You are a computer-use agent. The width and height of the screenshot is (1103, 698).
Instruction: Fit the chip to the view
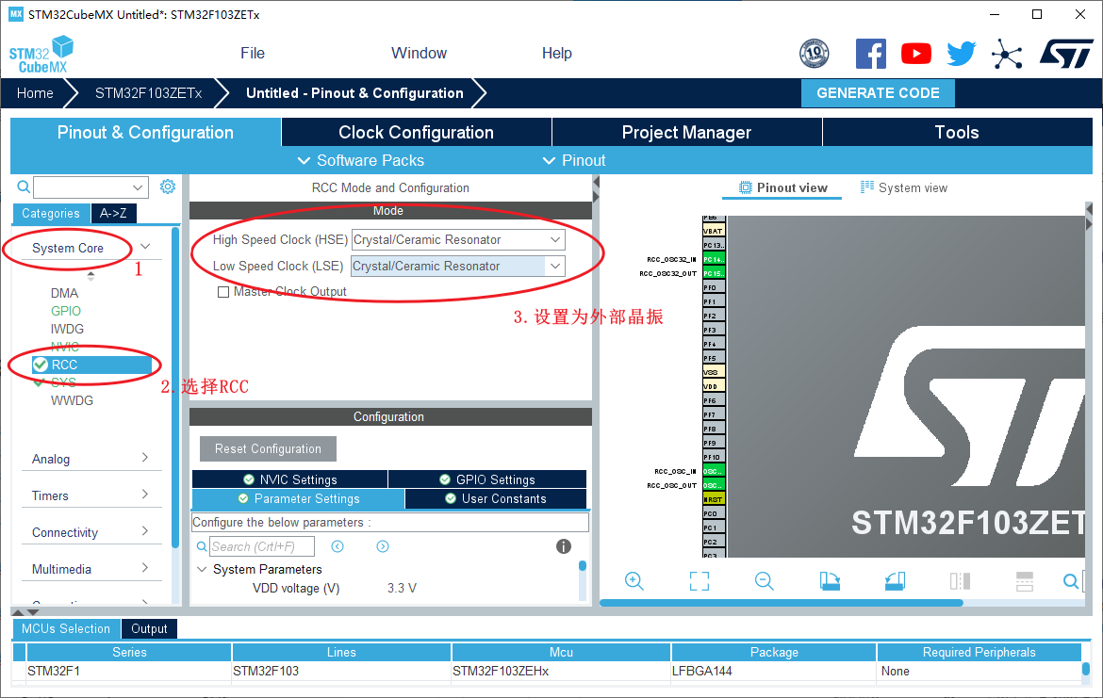700,580
